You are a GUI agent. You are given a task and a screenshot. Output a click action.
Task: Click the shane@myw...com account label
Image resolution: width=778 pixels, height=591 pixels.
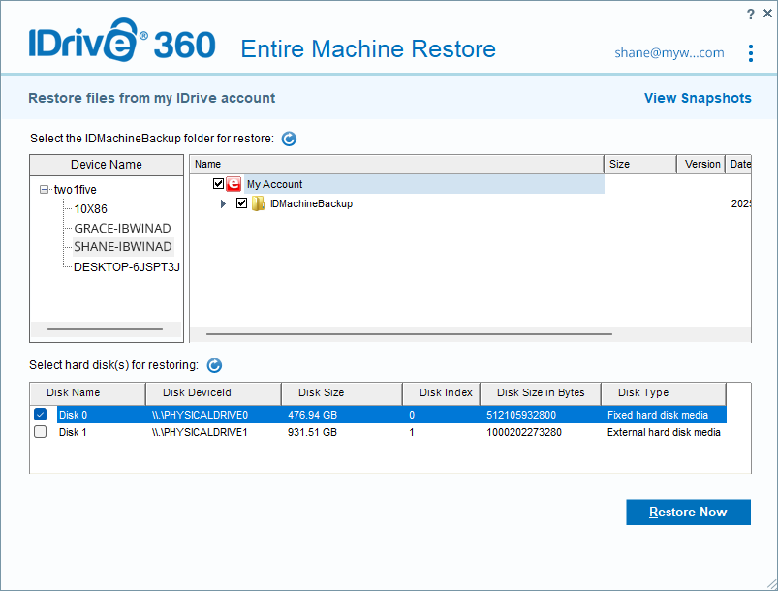point(669,53)
